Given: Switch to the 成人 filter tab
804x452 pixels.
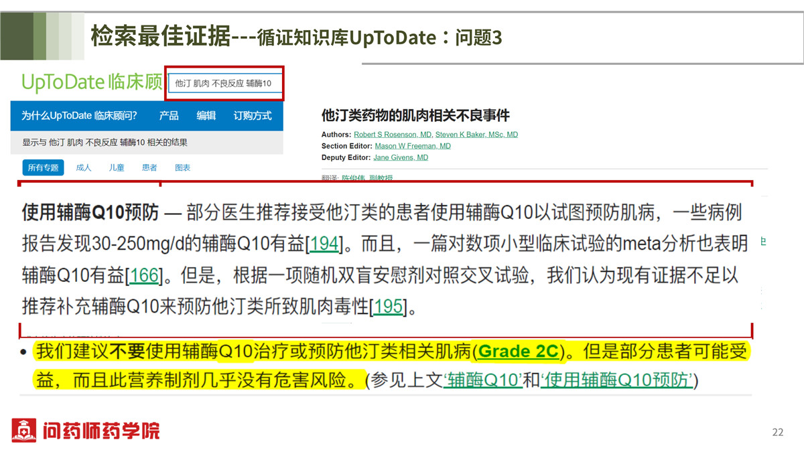Looking at the screenshot, I should coord(84,167).
